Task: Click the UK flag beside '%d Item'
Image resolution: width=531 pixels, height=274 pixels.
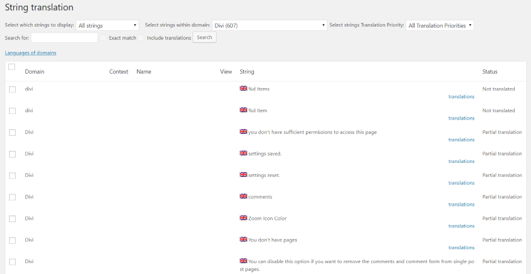Action: point(243,110)
